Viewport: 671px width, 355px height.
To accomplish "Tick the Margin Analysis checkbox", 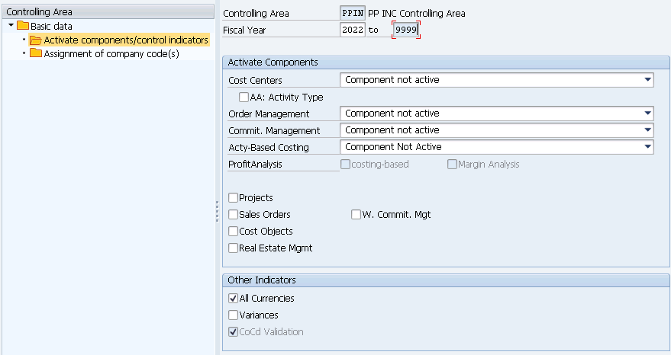I will tap(452, 164).
